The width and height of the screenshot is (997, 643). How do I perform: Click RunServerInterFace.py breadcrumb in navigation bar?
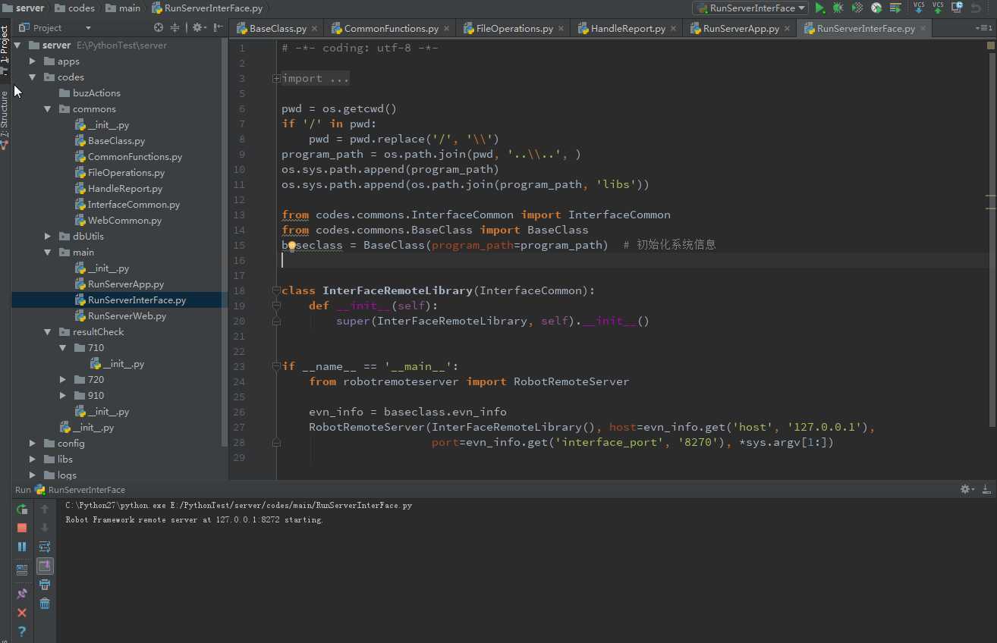pyautogui.click(x=207, y=8)
